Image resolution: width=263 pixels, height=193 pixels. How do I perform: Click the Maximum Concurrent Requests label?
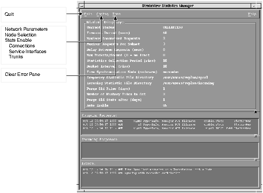point(113,39)
